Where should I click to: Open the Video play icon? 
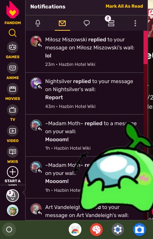(12, 131)
